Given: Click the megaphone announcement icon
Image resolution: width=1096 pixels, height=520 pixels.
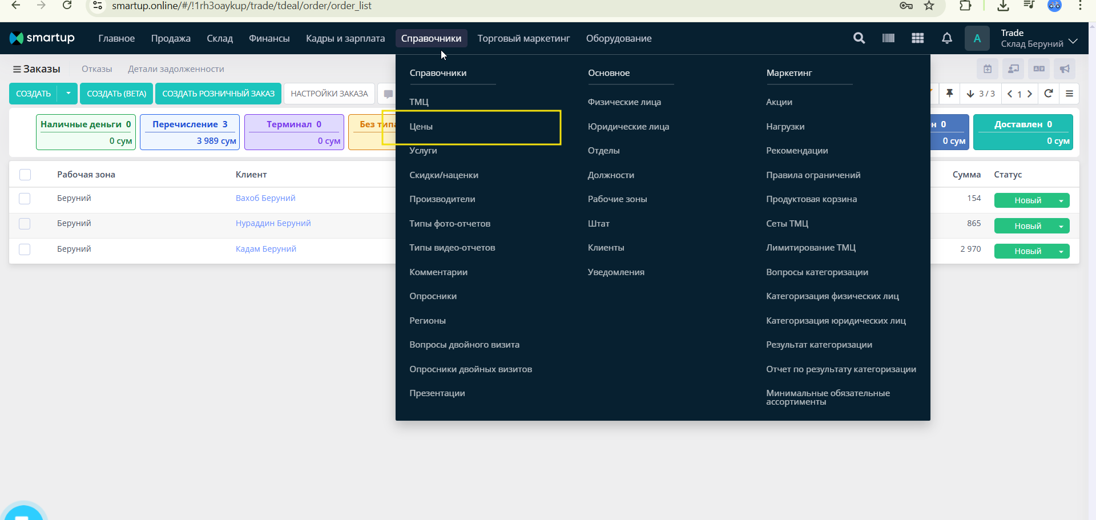Looking at the screenshot, I should (x=1065, y=69).
